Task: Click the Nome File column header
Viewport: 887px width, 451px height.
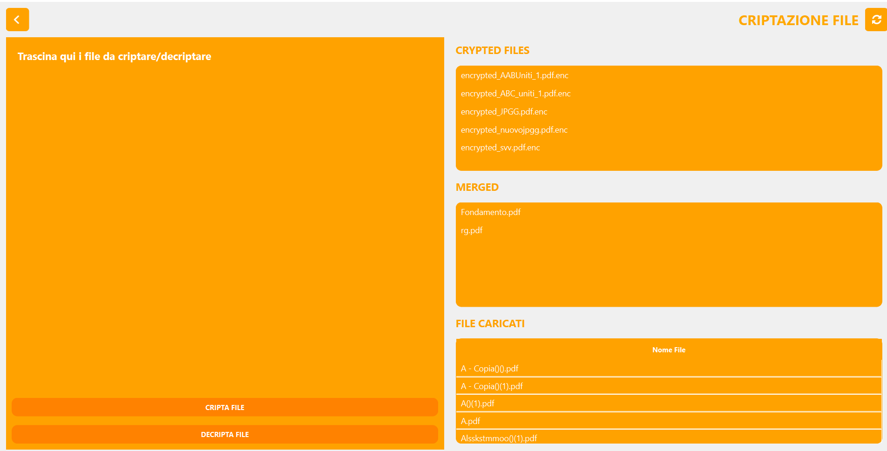Action: point(669,350)
